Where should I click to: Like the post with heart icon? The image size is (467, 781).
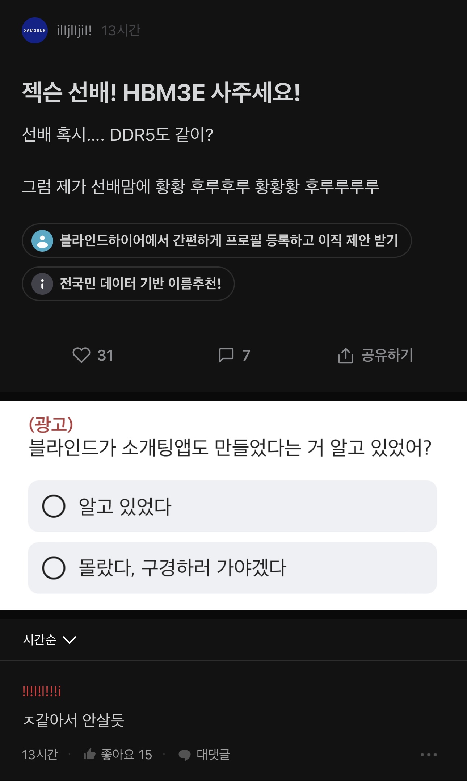click(81, 355)
